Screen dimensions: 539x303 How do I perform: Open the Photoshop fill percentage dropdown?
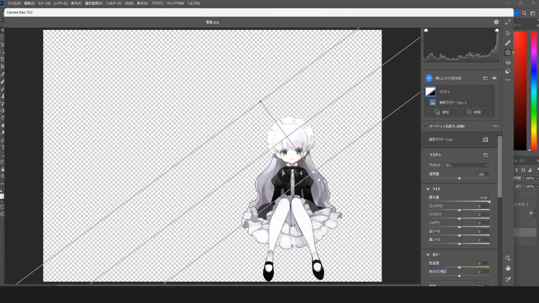(x=537, y=186)
